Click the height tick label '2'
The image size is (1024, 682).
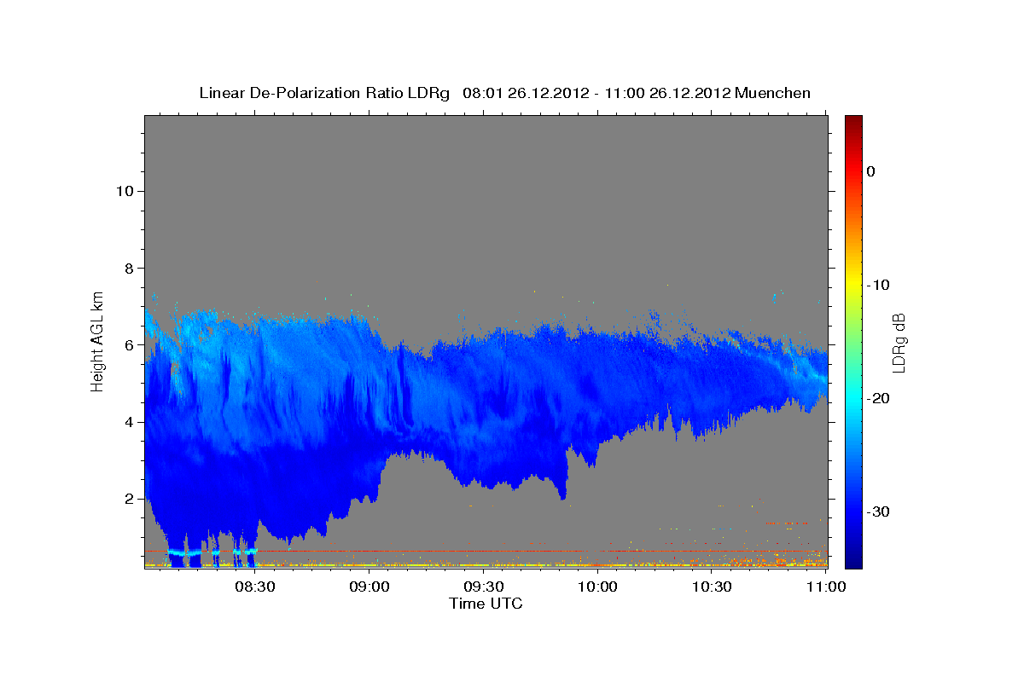click(x=127, y=498)
